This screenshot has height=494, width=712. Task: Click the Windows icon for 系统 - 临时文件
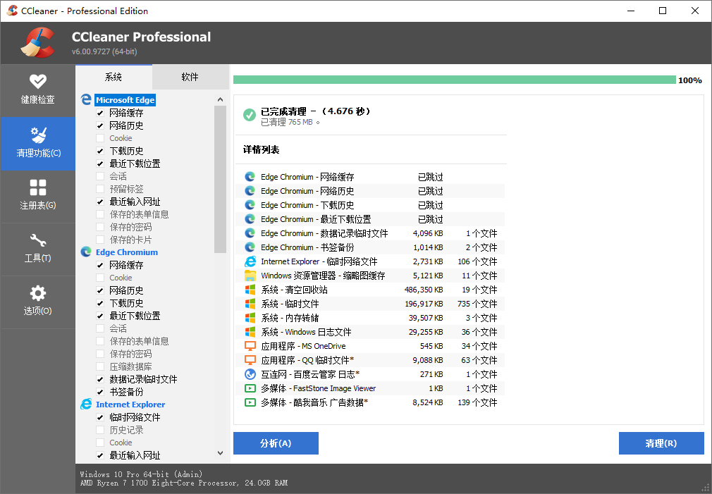250,303
